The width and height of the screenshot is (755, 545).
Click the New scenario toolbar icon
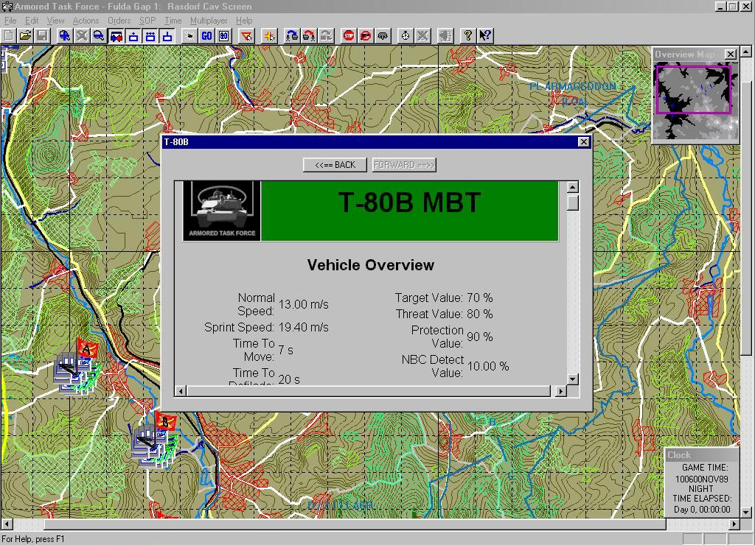[8, 35]
